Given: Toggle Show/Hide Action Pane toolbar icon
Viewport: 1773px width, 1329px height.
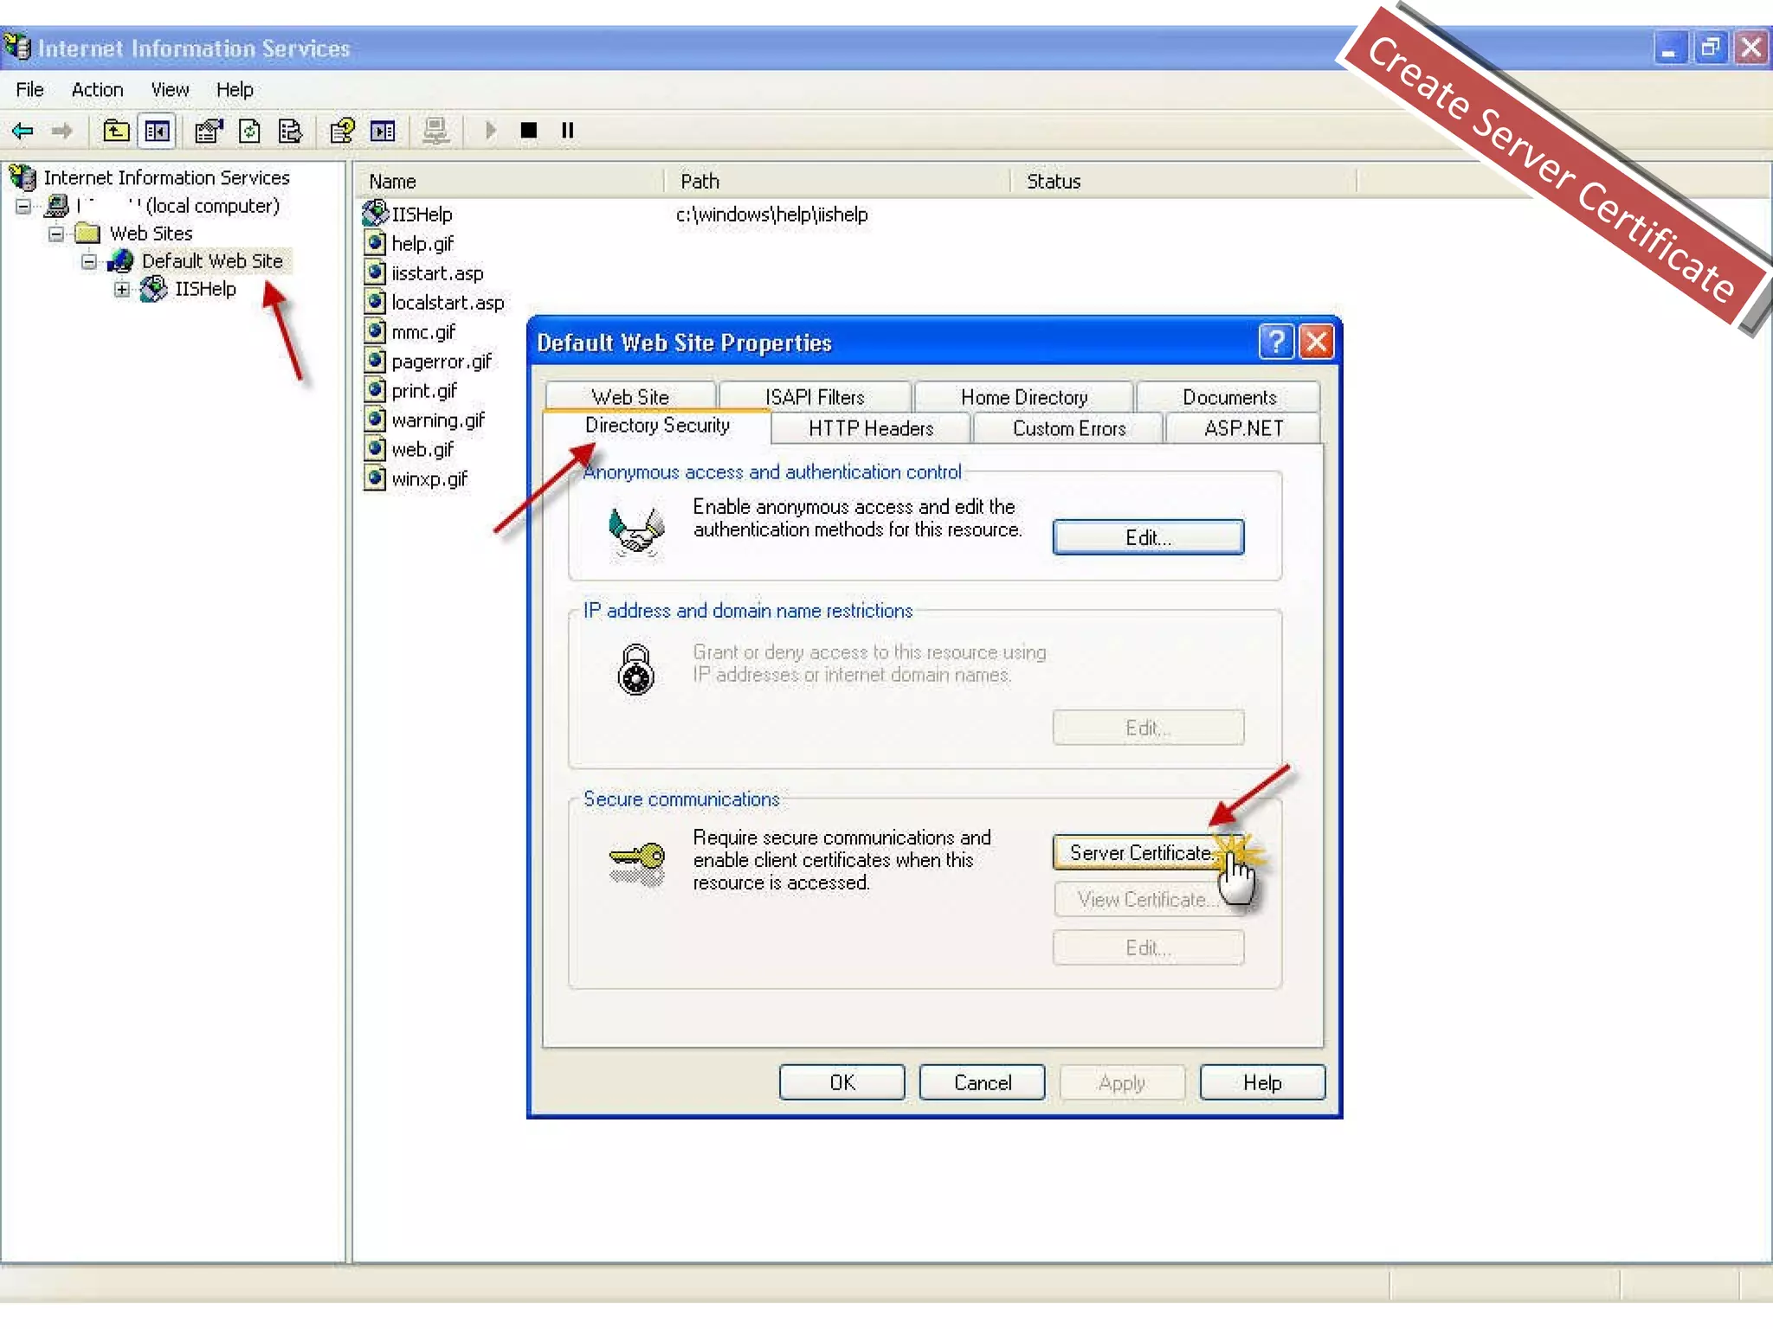Looking at the screenshot, I should tap(383, 131).
